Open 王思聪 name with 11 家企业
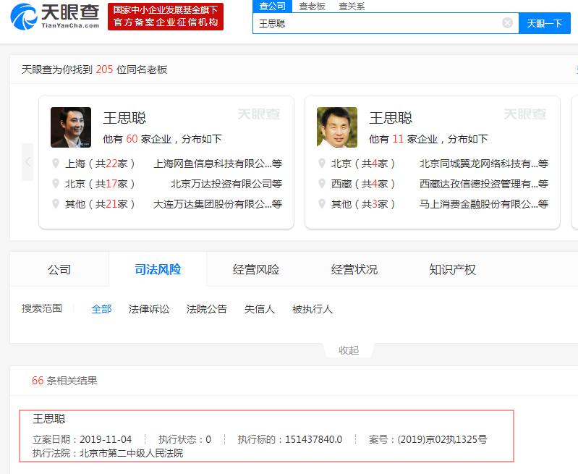Viewport: 578px width, 474px height. [x=391, y=118]
